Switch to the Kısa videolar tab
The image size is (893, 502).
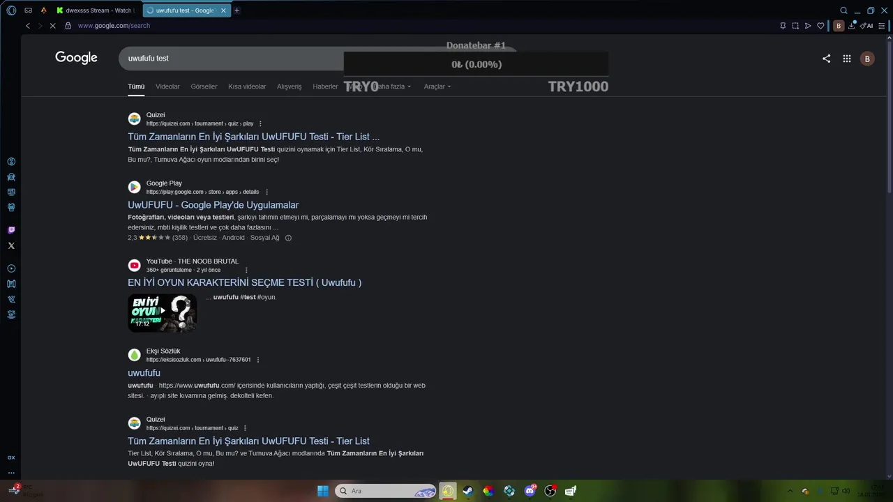click(x=247, y=86)
